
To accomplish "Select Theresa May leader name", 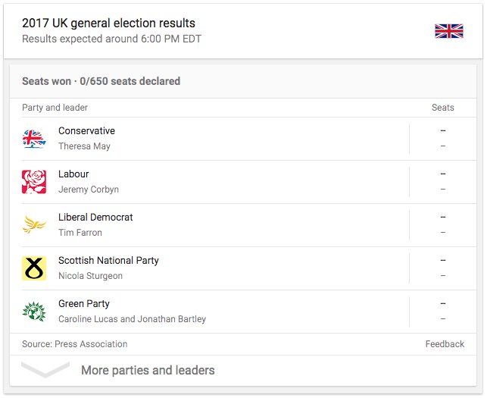I will pyautogui.click(x=84, y=146).
